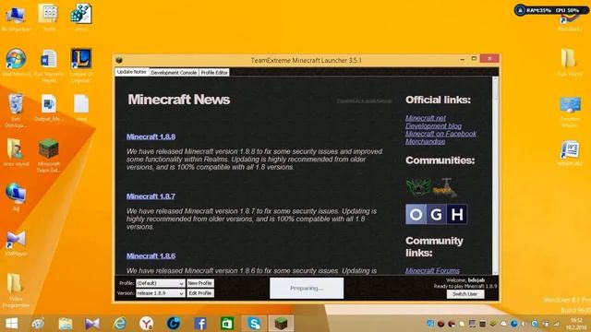
Task: Click the Minecraft News heading
Action: [x=178, y=100]
